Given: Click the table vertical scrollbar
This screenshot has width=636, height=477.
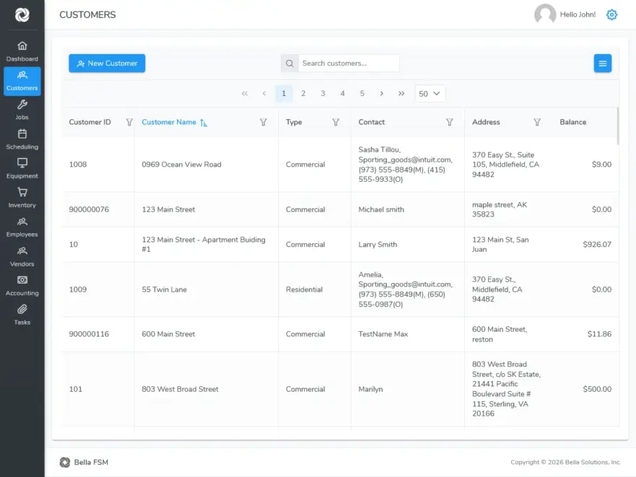Looking at the screenshot, I should pyautogui.click(x=618, y=126).
